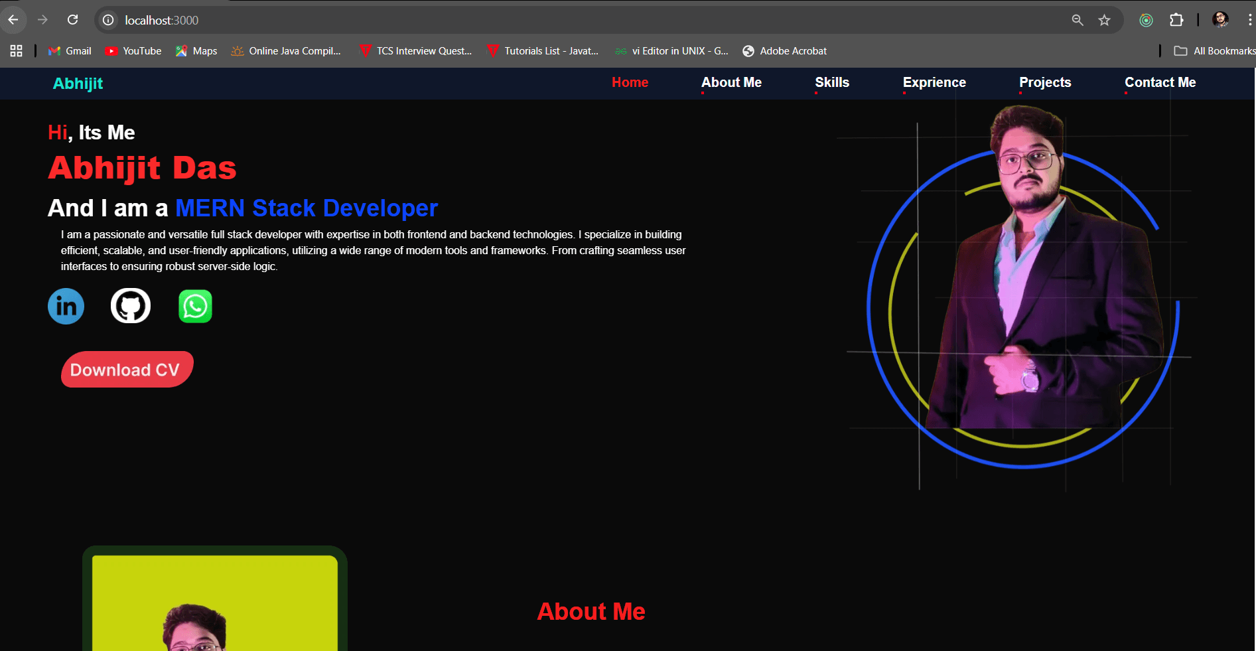Open the GitHub profile icon
The width and height of the screenshot is (1256, 651).
131,306
